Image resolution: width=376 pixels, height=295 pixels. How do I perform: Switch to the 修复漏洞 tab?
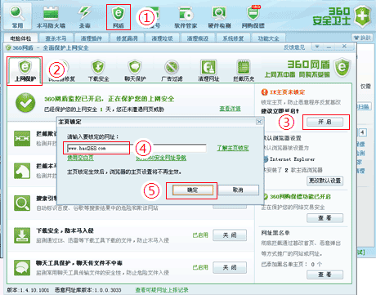coord(127,38)
